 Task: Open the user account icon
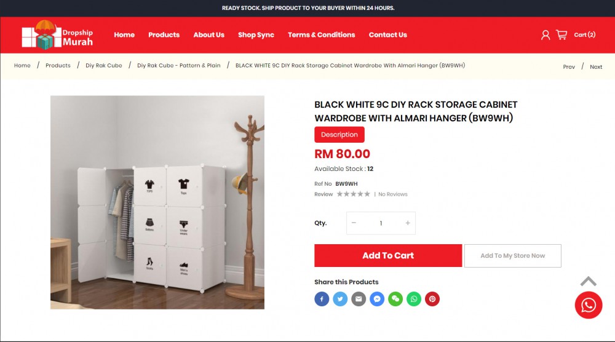(545, 35)
